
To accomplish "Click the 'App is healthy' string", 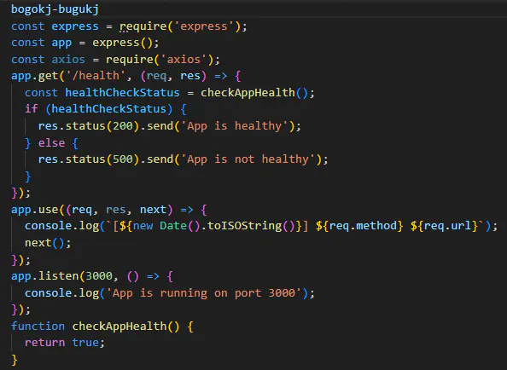I will click(235, 126).
